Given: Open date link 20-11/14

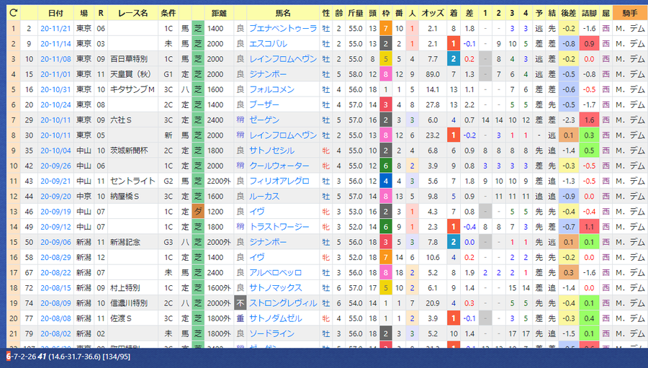Looking at the screenshot, I should tap(55, 44).
